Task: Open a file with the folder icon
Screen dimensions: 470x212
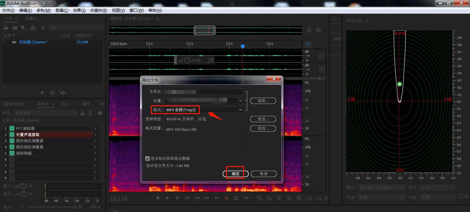Action: (6, 28)
